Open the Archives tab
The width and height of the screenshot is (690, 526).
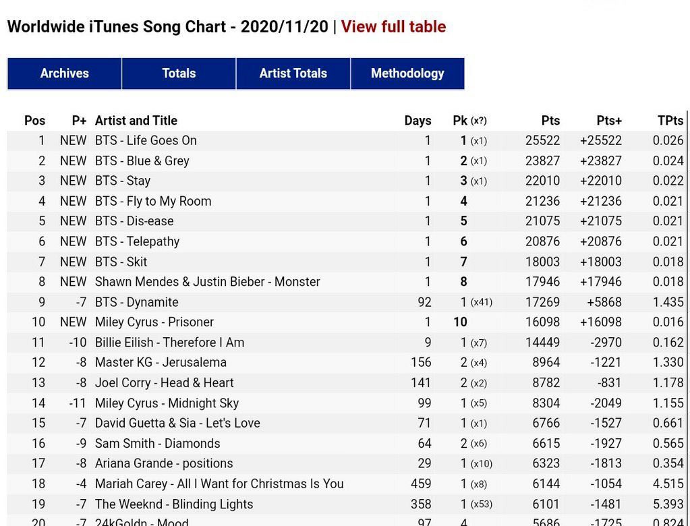(65, 74)
